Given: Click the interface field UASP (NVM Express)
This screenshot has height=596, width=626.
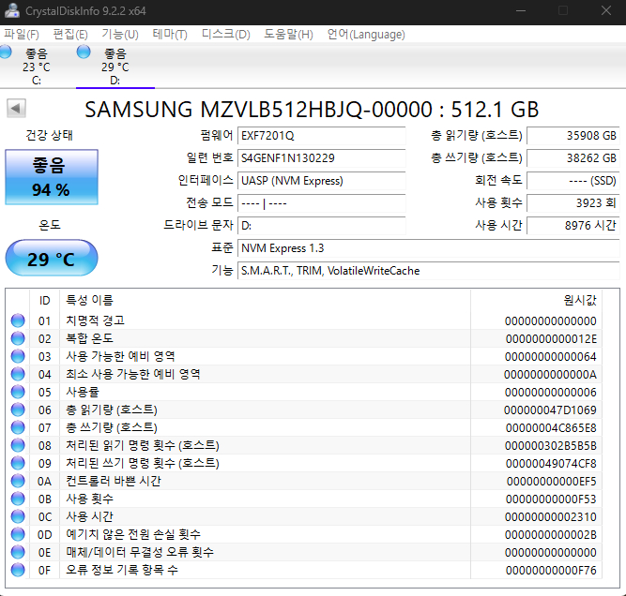Looking at the screenshot, I should (x=321, y=181).
